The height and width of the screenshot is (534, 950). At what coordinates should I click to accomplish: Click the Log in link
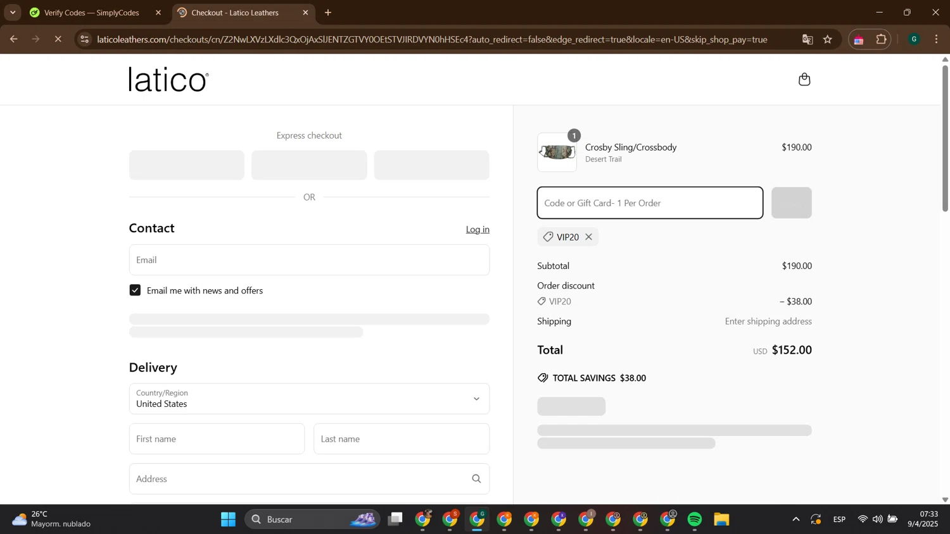[x=478, y=229]
